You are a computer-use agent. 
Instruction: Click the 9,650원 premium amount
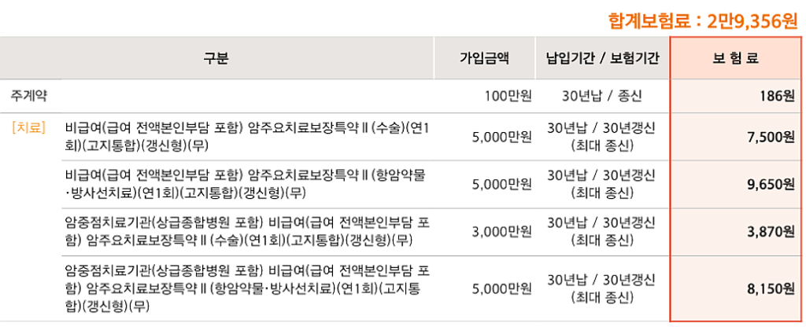[x=771, y=185]
